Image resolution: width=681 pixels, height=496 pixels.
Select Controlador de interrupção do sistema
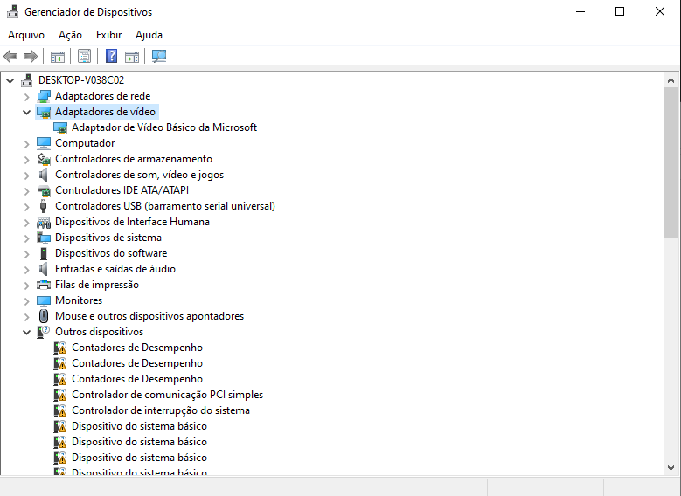[x=161, y=410]
